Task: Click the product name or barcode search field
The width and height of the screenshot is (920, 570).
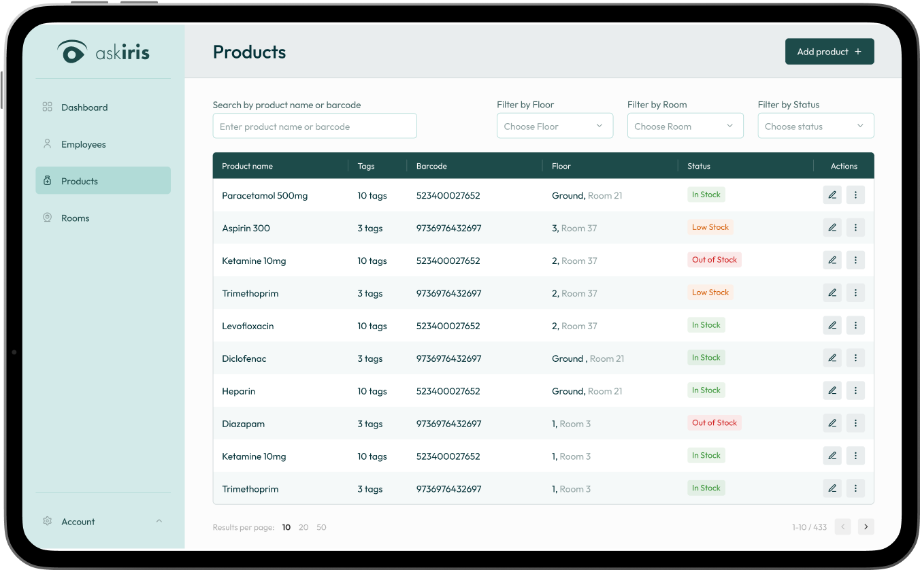Action: (x=314, y=127)
